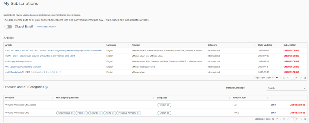Sort by Article column header

click(8, 45)
